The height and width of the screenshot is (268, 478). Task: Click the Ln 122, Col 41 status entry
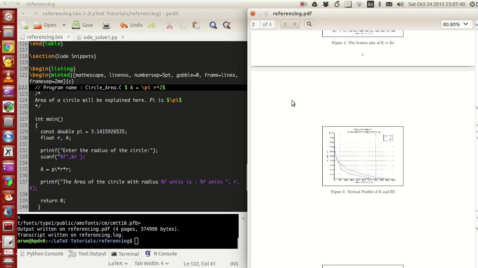click(x=199, y=264)
